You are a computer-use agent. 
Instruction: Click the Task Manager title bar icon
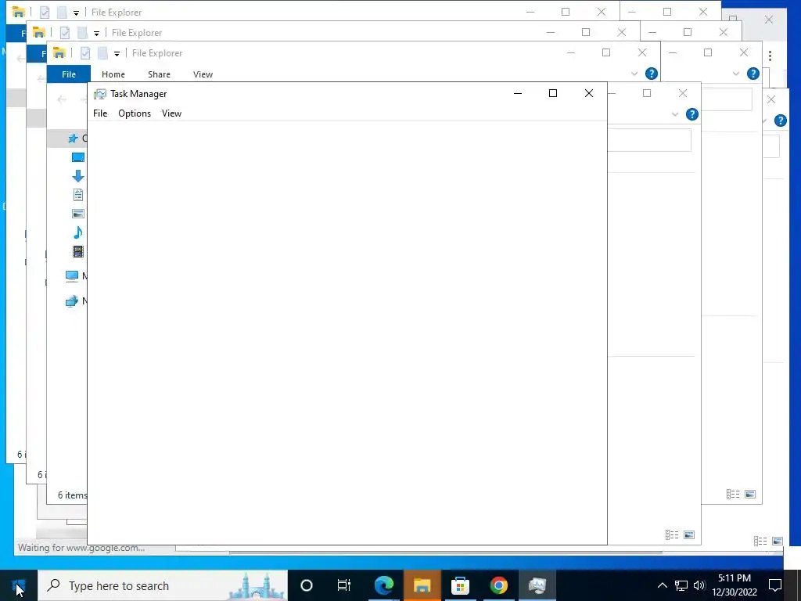coord(100,94)
